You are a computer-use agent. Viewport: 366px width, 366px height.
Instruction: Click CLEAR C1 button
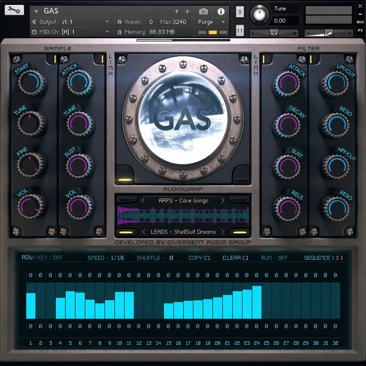235,258
